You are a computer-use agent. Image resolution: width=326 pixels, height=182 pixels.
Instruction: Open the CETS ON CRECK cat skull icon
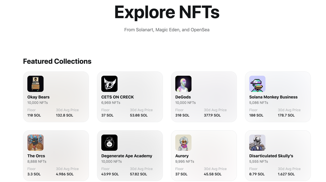click(110, 84)
